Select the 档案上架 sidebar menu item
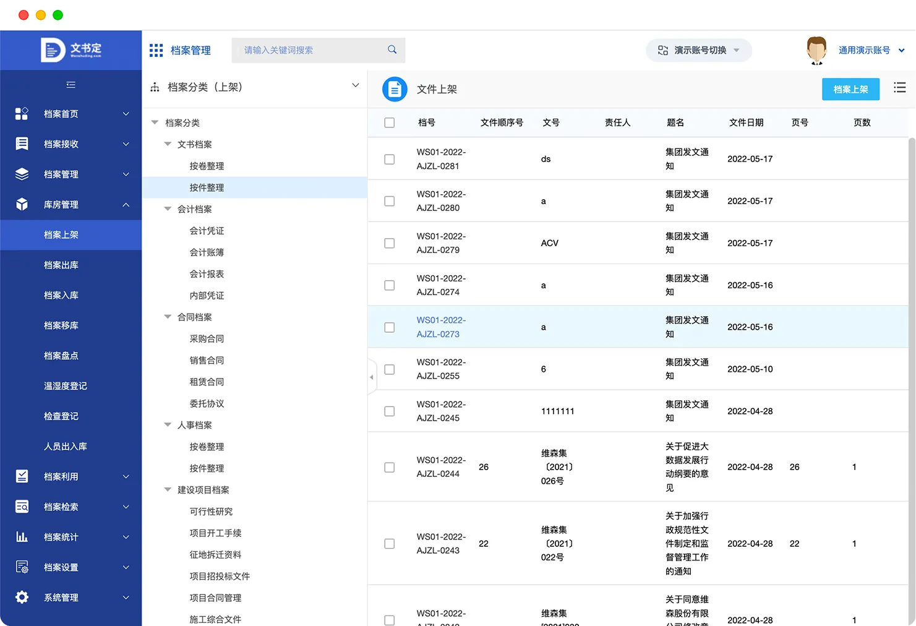The image size is (916, 626). [71, 235]
